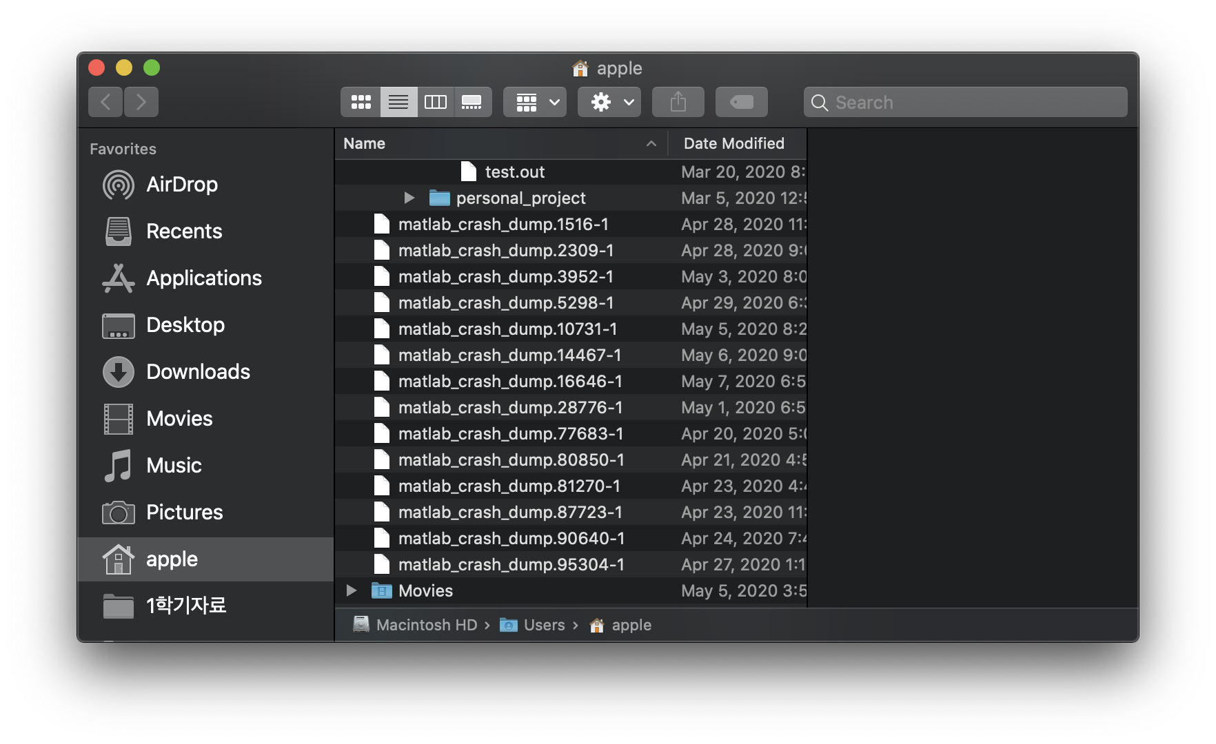Open the group-by arrangement dropdown

pyautogui.click(x=535, y=102)
